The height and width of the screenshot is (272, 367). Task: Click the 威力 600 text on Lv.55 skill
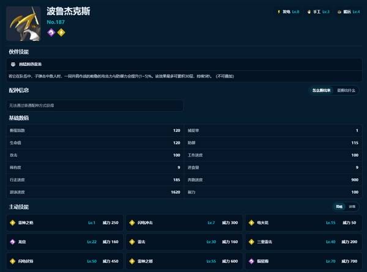click(x=230, y=261)
